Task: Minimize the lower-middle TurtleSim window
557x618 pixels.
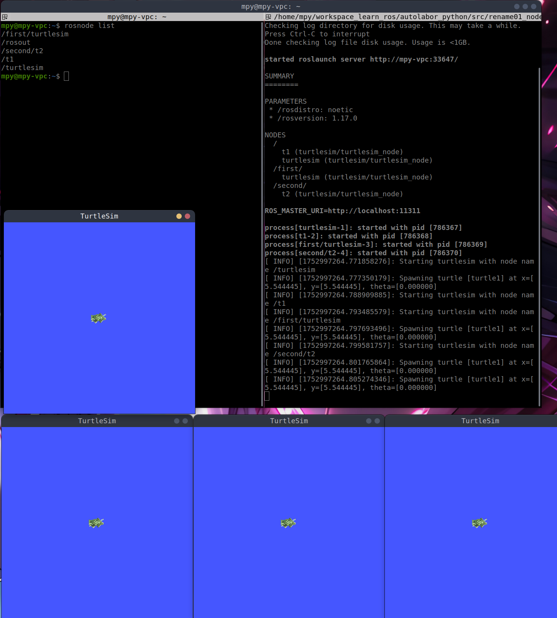Action: pyautogui.click(x=369, y=421)
